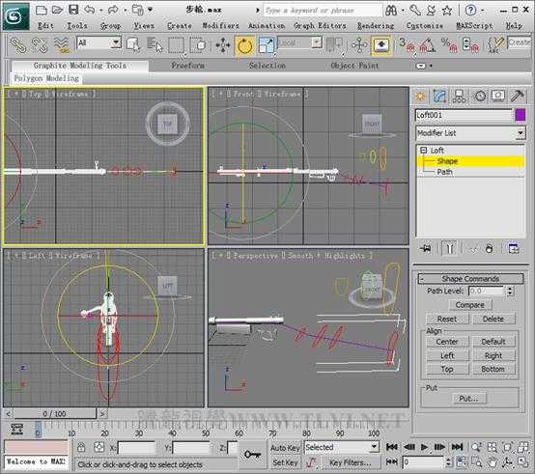This screenshot has width=535, height=474.
Task: Open the Motion command panel tab
Action: point(480,97)
